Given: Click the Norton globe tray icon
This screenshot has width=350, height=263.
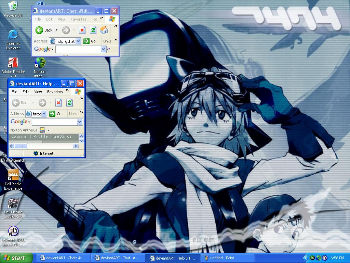Looking at the screenshot, I should pyautogui.click(x=319, y=258).
